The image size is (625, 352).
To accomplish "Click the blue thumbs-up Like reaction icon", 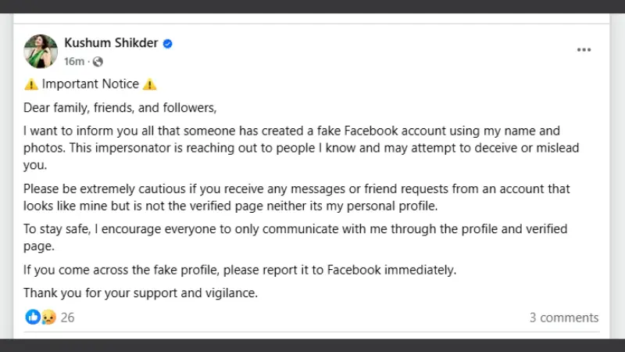I will 33,317.
